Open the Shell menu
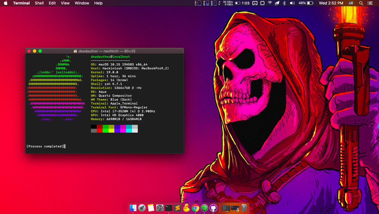This screenshot has height=214, width=379. pyautogui.click(x=39, y=3)
